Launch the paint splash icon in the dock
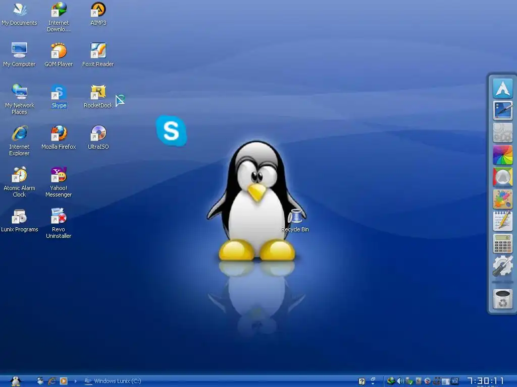The image size is (517, 387). click(502, 200)
